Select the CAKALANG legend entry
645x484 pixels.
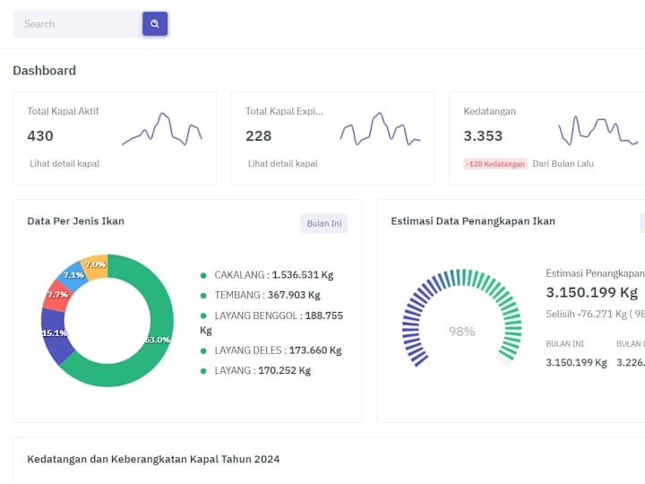click(267, 275)
